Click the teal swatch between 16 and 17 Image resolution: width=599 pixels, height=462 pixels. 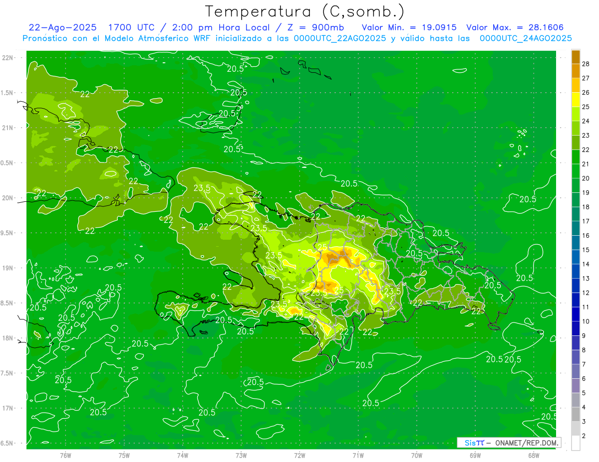point(576,228)
